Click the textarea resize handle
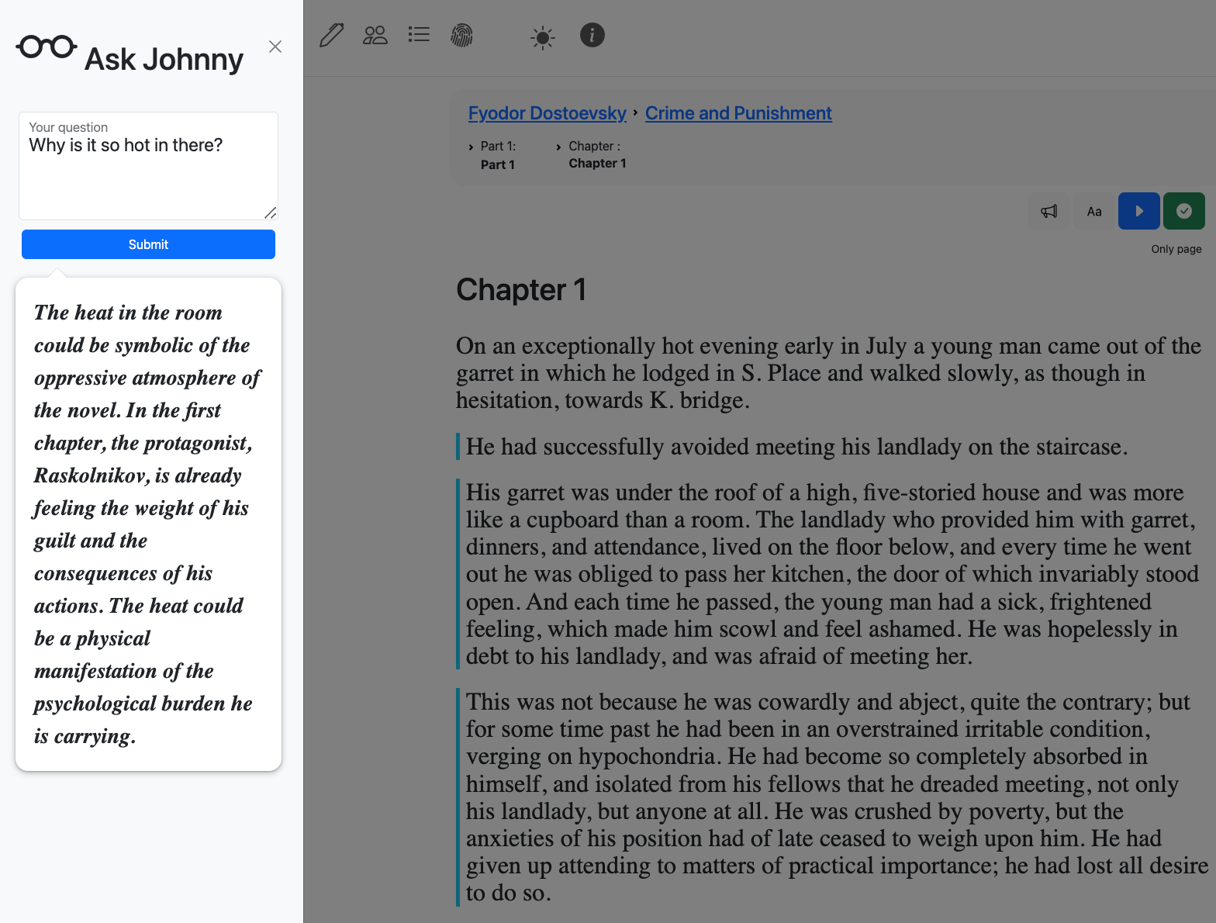Viewport: 1216px width, 923px height. click(270, 213)
